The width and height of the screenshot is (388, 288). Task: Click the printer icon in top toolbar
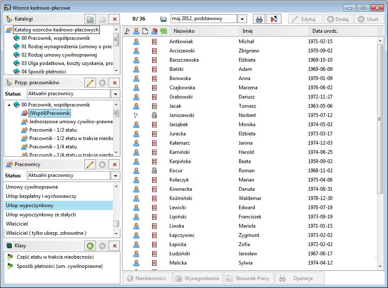click(x=259, y=19)
